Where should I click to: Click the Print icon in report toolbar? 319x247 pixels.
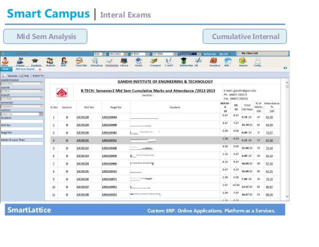21,75
